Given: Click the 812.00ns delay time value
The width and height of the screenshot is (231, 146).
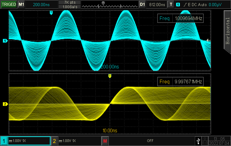Looking at the screenshot, I should 157,5.
